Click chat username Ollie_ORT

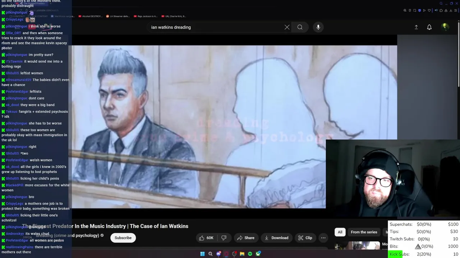coord(13,33)
